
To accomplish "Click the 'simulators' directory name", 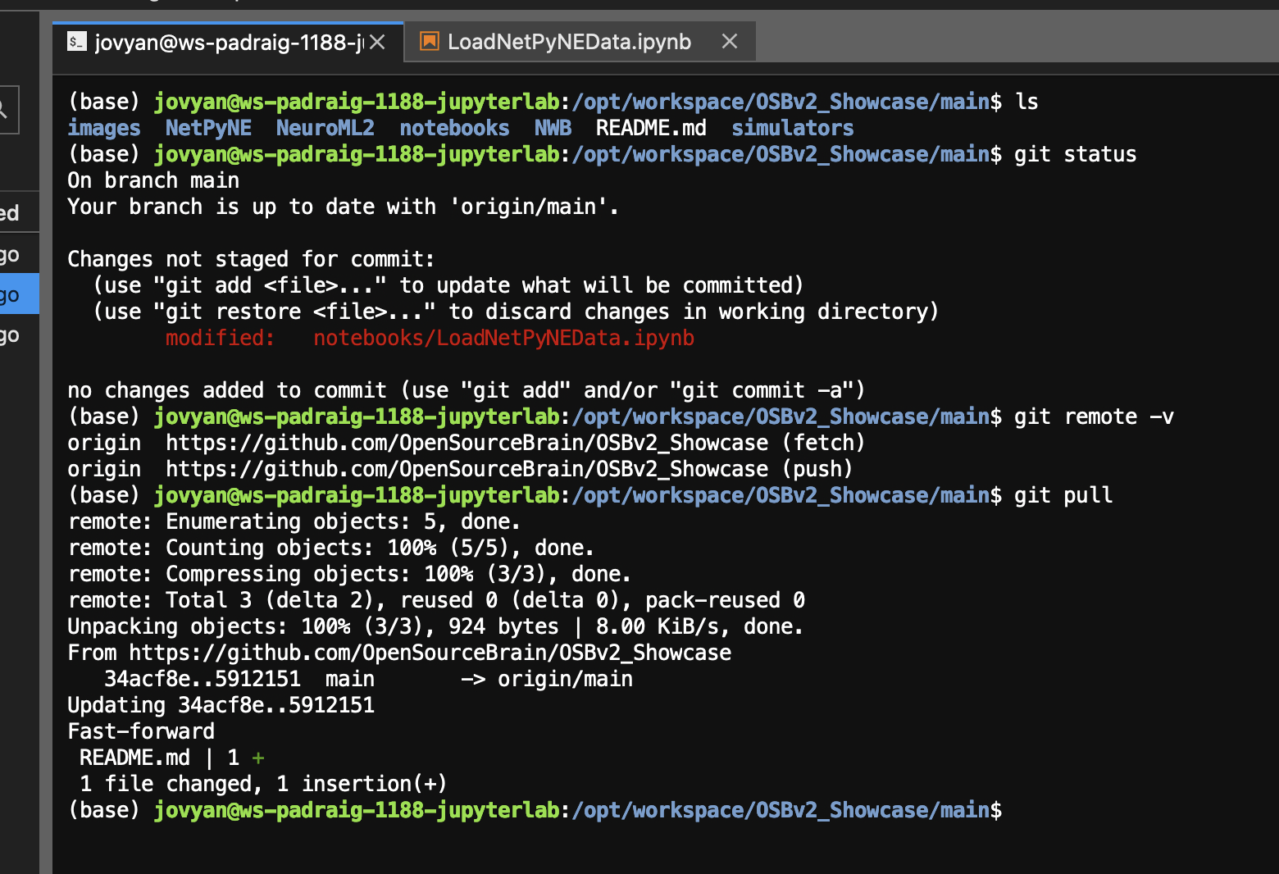I will tap(793, 128).
